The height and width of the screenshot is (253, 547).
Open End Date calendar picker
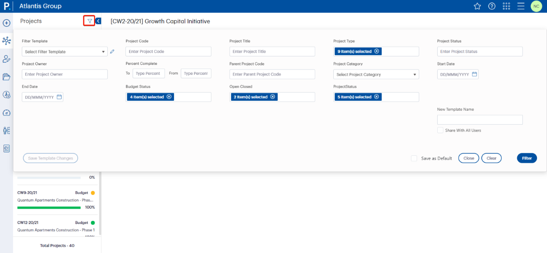pyautogui.click(x=59, y=97)
